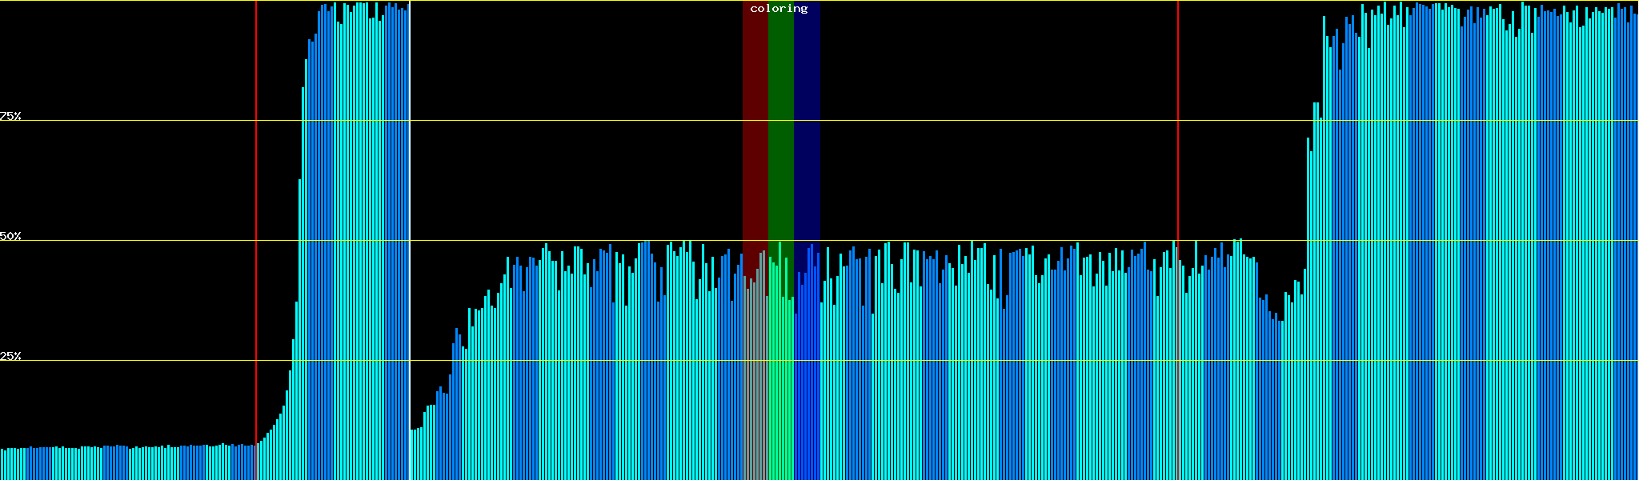Click the "coloring" text label
The width and height of the screenshot is (1639, 480).
779,9
